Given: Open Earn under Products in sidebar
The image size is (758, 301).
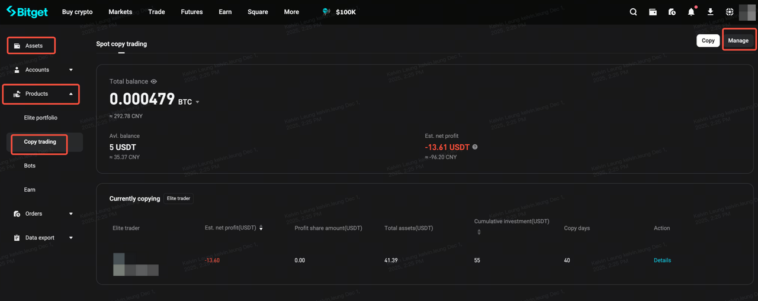Looking at the screenshot, I should tap(30, 190).
